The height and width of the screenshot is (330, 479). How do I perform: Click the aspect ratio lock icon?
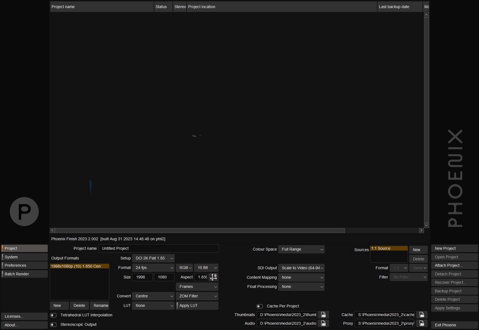click(x=213, y=277)
